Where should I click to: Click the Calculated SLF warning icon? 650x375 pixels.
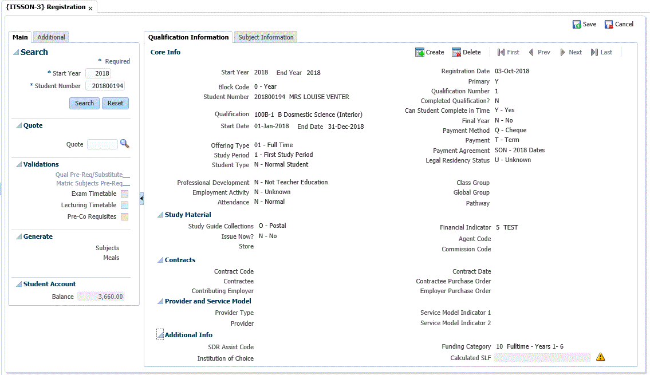[x=600, y=357]
